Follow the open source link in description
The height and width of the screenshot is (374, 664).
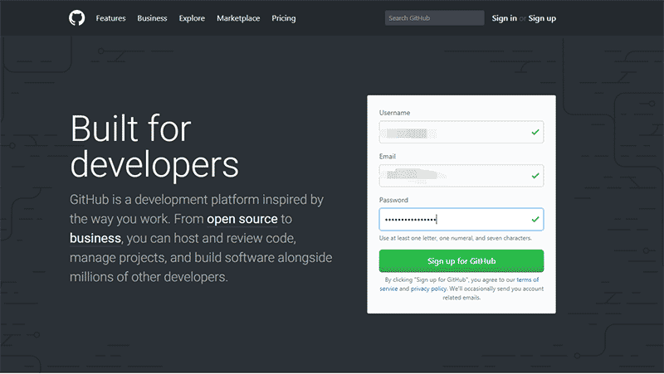click(x=242, y=220)
